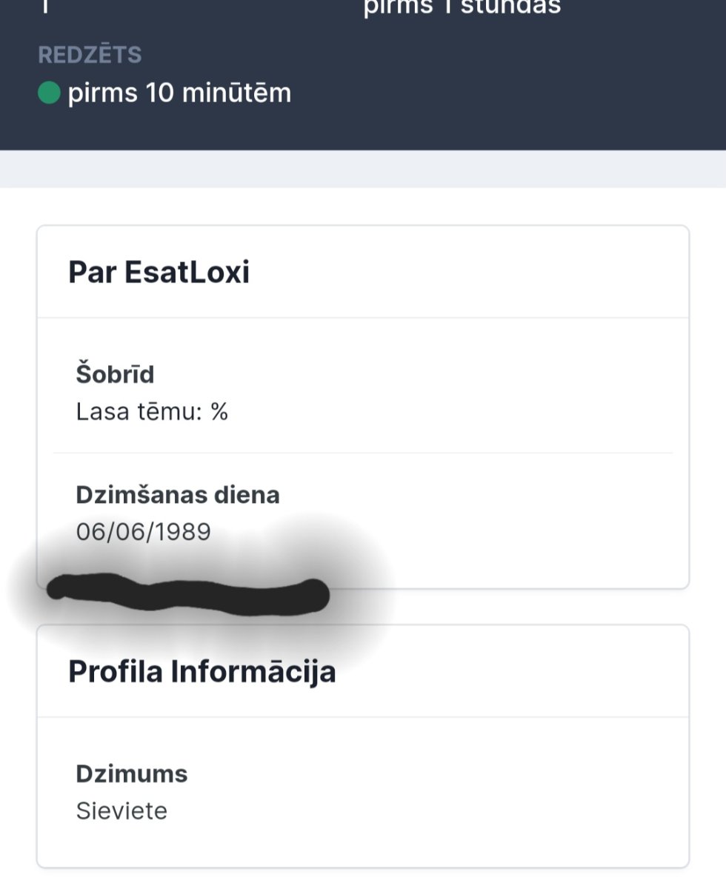The height and width of the screenshot is (889, 726).
Task: Select the "Dzimšanas diena" label
Action: coord(178,494)
